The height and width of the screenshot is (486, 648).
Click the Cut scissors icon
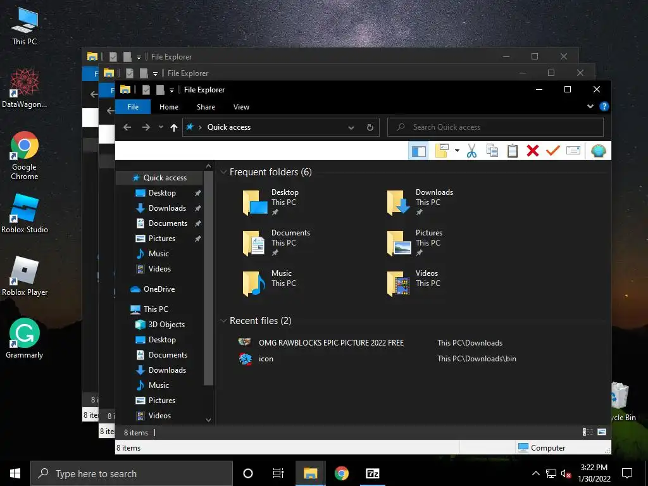[471, 151]
